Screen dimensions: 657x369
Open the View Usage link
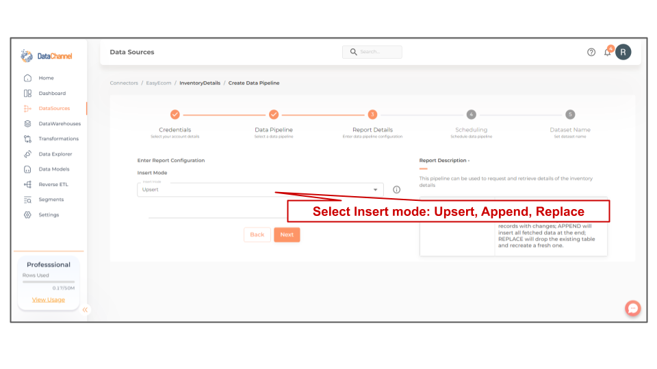(48, 299)
